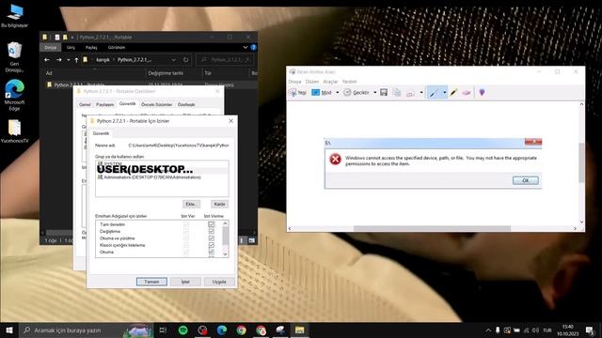
Task: Click the blue help icon in File Explorer
Action: click(x=253, y=48)
